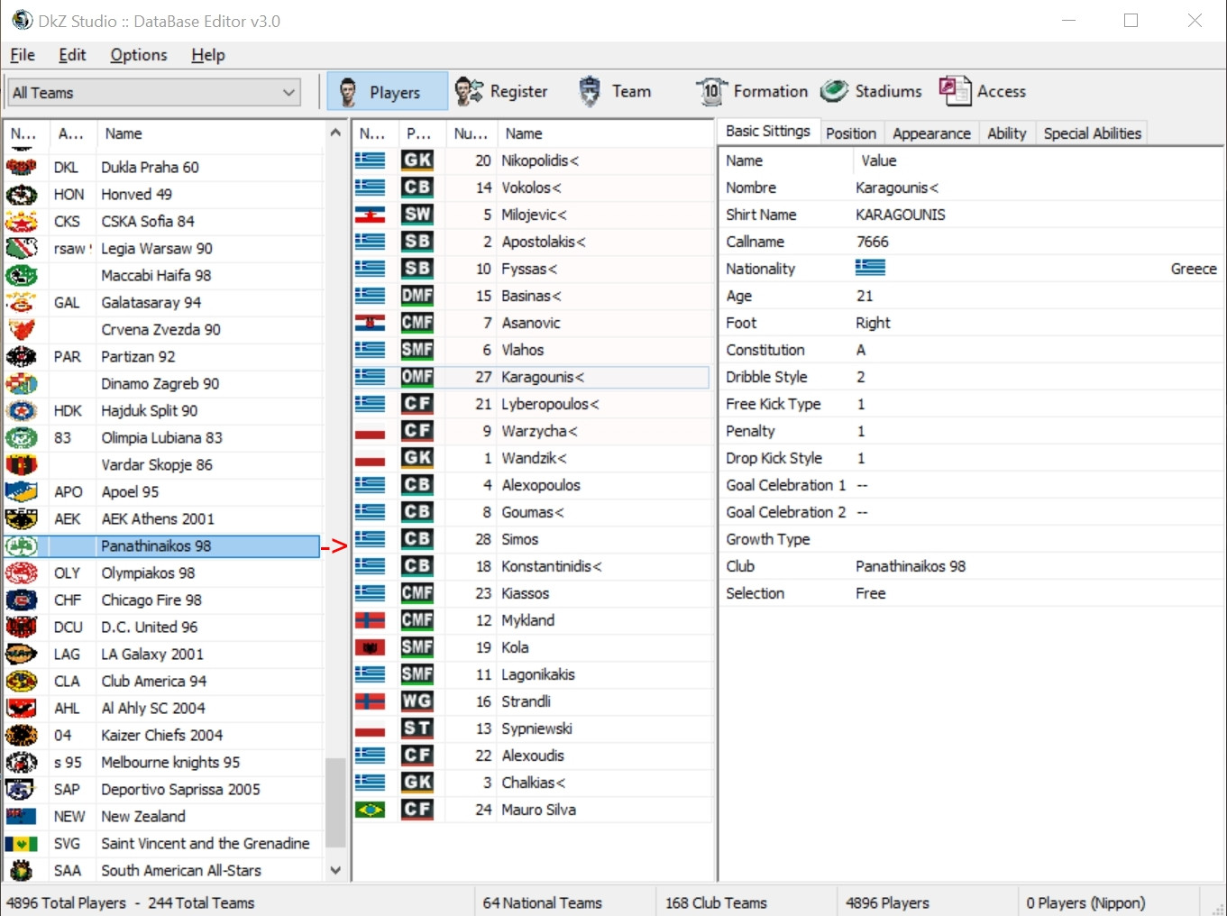1227x916 pixels.
Task: Click the Greece flag in Nationality row
Action: (870, 269)
